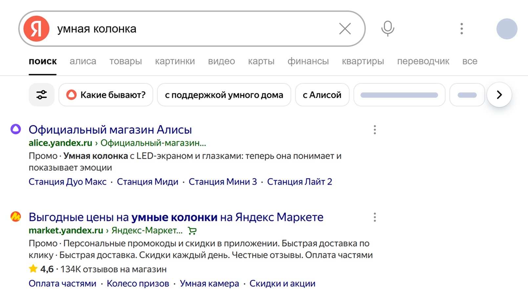This screenshot has width=528, height=297.
Task: Click the flame icon in the Какие бывают? chip
Action: click(72, 95)
